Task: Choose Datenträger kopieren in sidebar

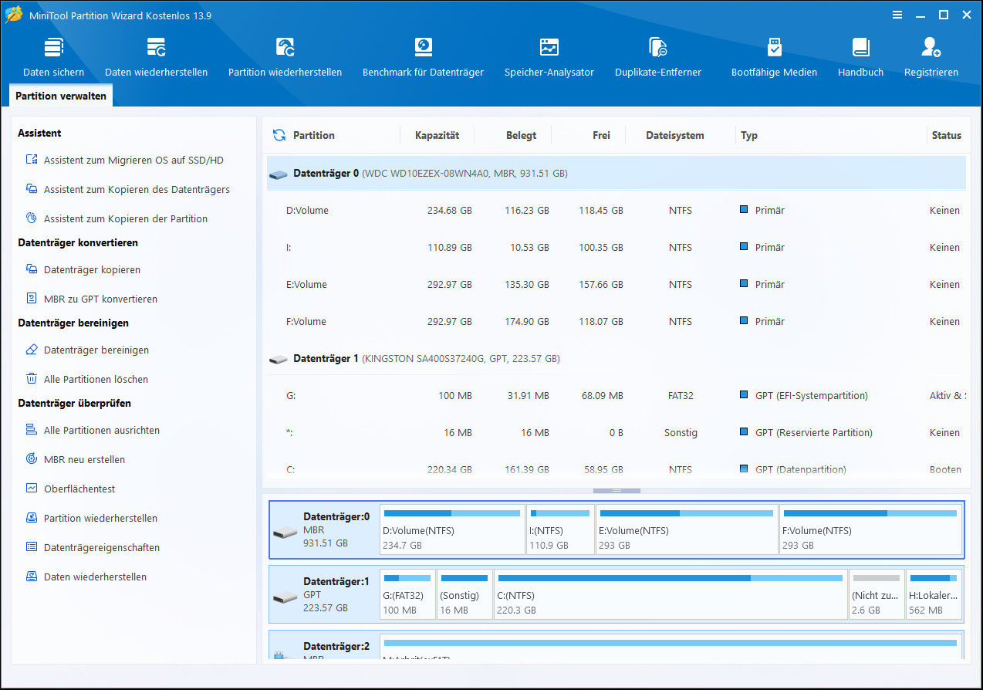Action: tap(83, 269)
